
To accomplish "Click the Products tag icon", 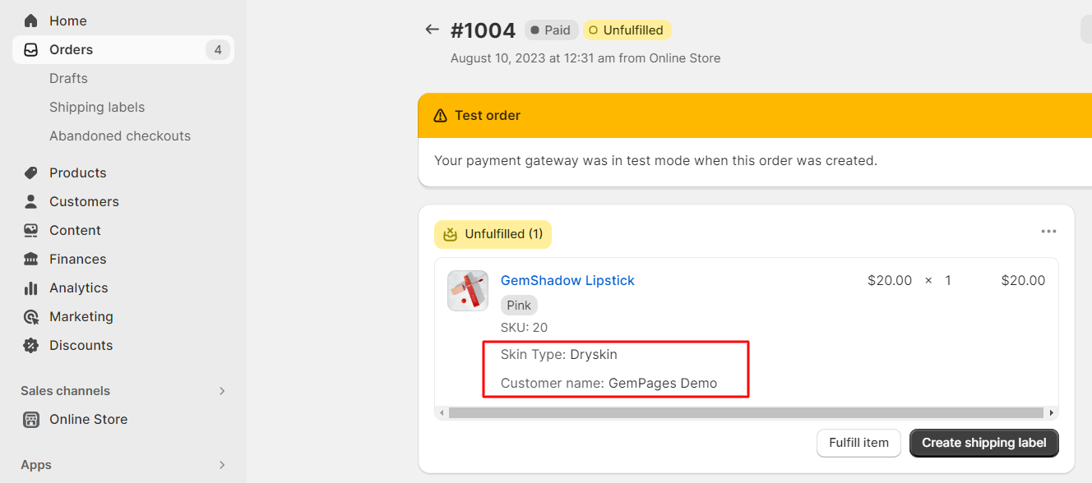I will (x=31, y=172).
